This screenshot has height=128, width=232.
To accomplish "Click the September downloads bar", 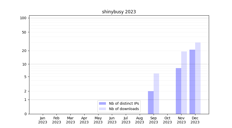I will tap(156, 94).
